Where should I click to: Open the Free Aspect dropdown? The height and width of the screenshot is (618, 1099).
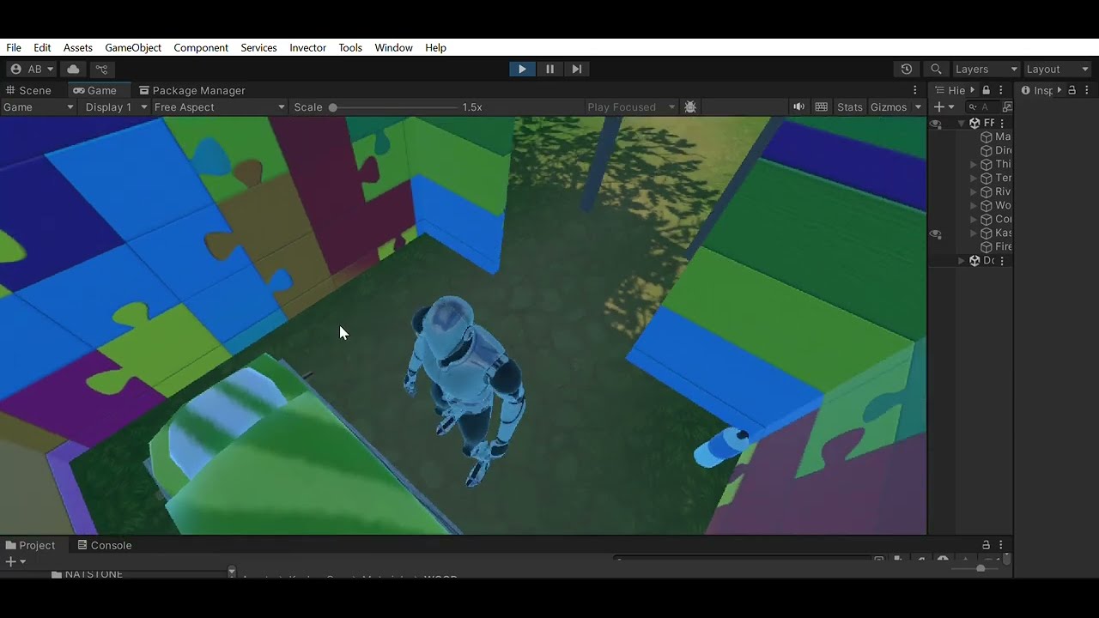(x=219, y=107)
